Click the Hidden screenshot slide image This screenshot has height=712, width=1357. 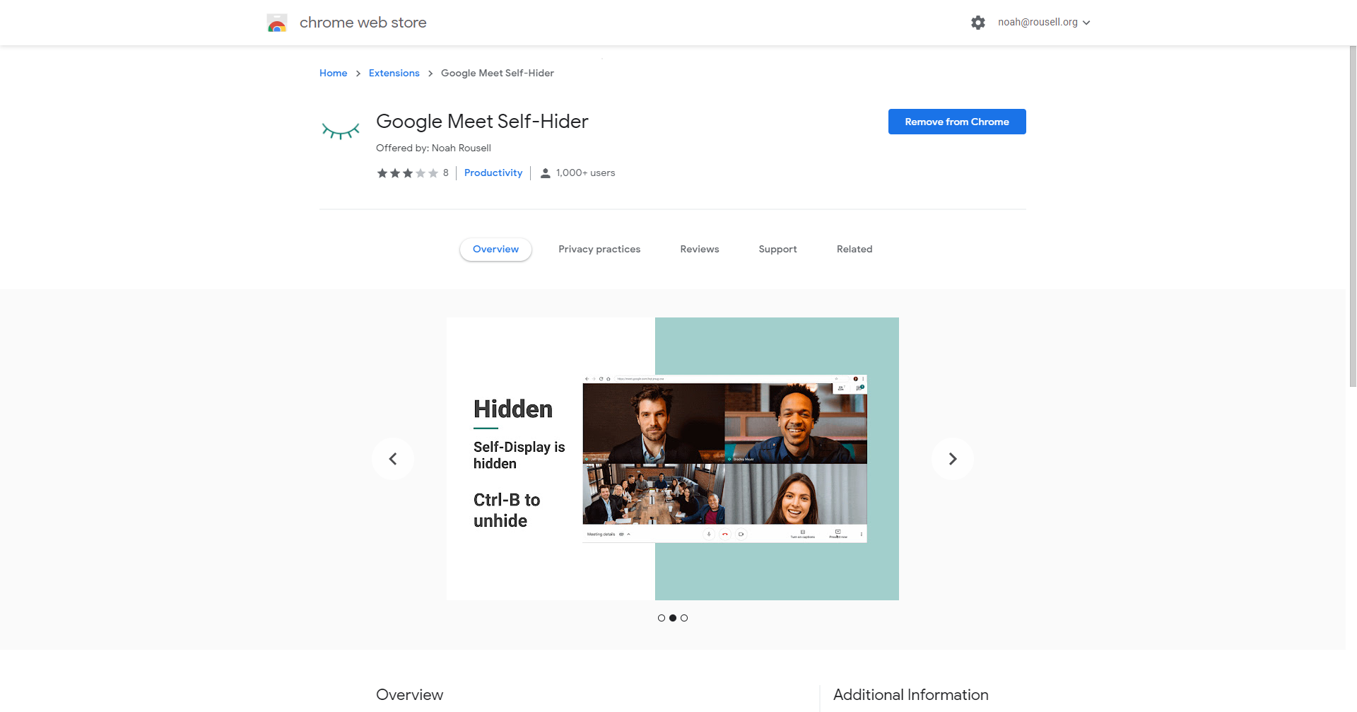pos(673,459)
